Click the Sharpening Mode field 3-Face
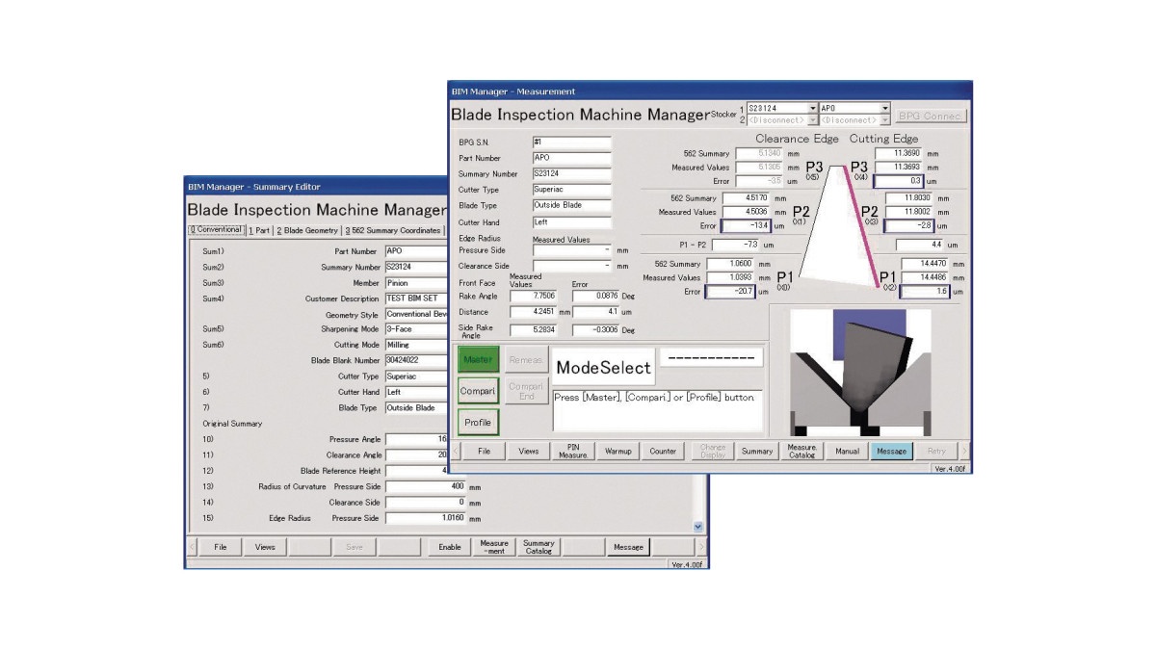Screen dimensions: 1156x649 point(416,328)
